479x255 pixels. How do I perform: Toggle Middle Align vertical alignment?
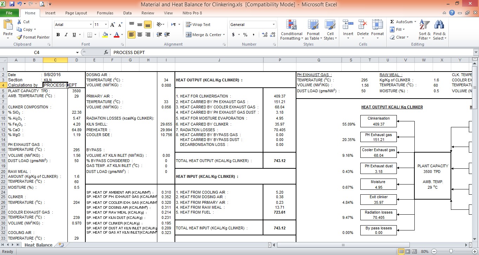[140, 25]
